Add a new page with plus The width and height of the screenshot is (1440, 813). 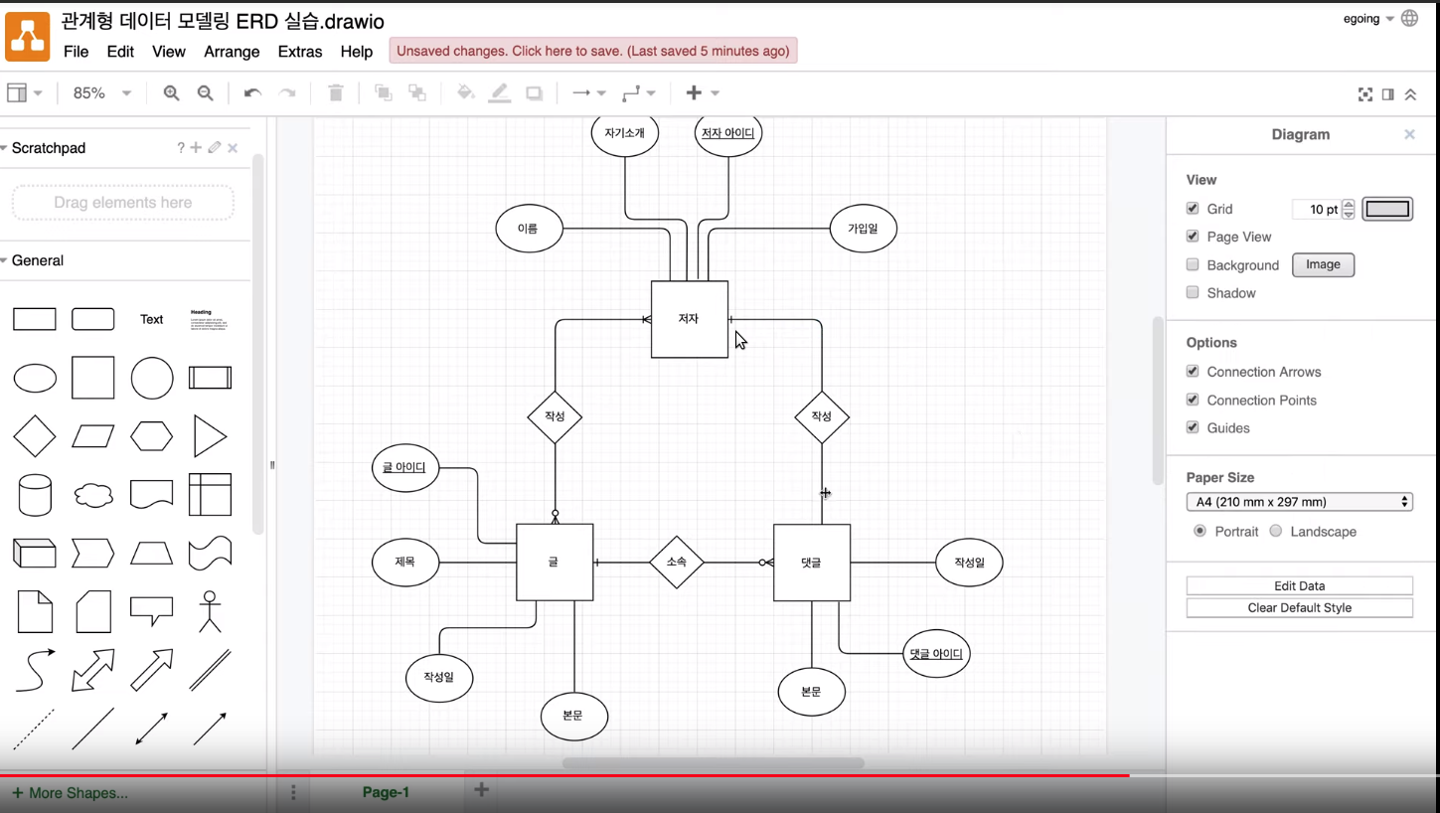pyautogui.click(x=481, y=790)
